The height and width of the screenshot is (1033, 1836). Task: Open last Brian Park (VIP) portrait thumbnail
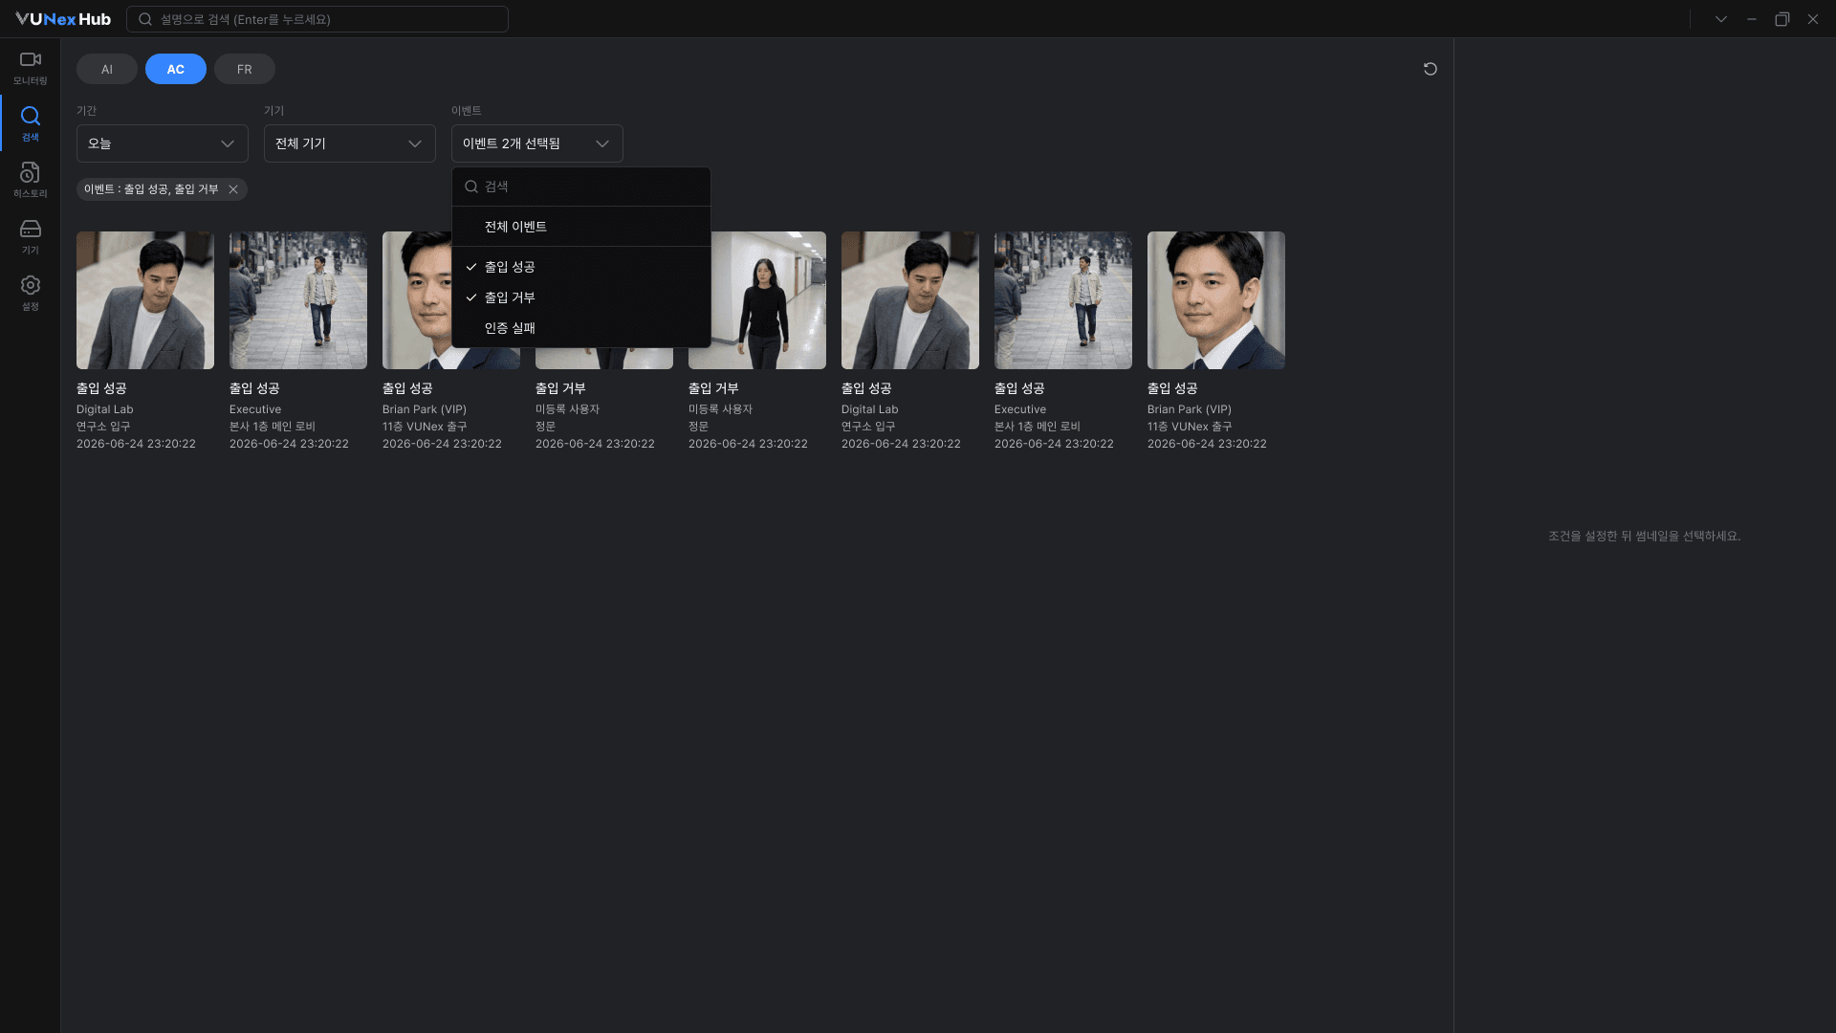click(x=1216, y=300)
